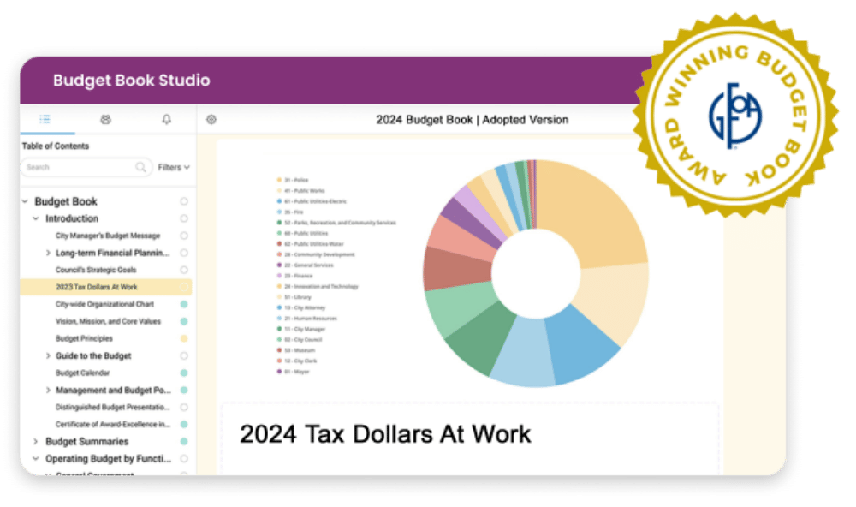Select the Budget Book root item
This screenshot has width=856, height=507.
click(x=66, y=201)
